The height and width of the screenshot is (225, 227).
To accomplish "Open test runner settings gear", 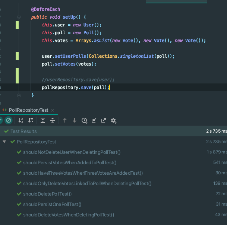I will 113,121.
